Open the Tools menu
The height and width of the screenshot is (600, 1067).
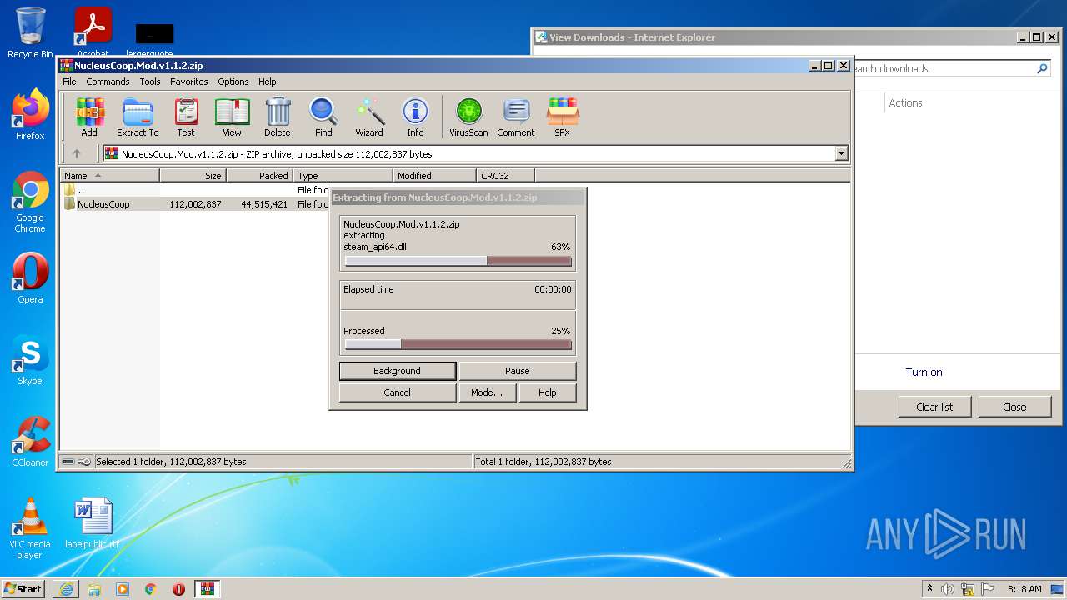pyautogui.click(x=150, y=82)
